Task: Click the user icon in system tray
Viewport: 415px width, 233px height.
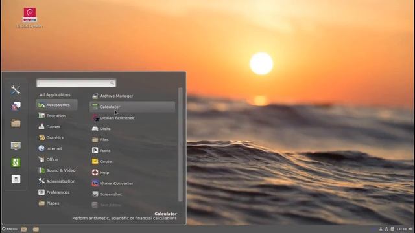Action: [x=381, y=229]
